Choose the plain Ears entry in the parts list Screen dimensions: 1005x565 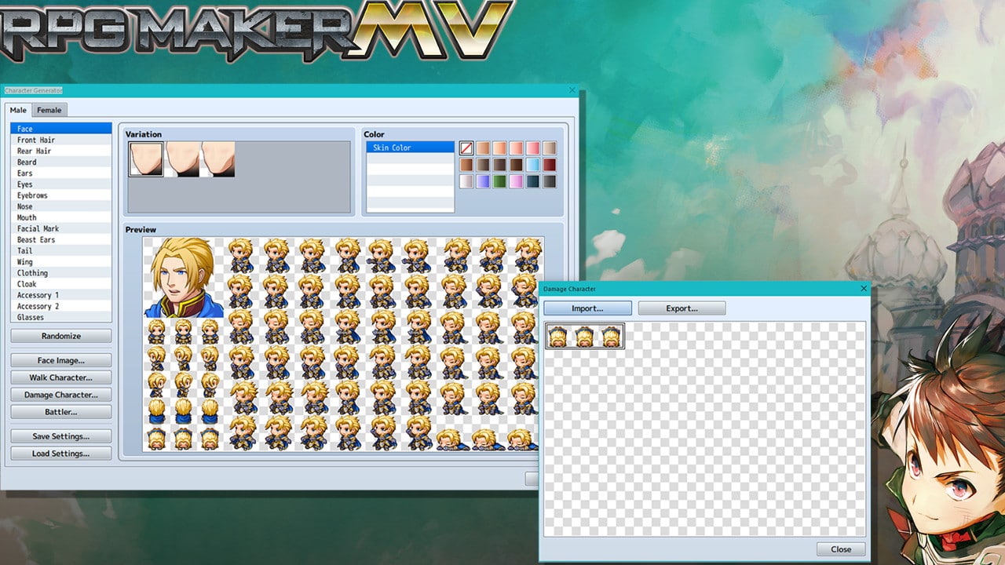tap(61, 173)
